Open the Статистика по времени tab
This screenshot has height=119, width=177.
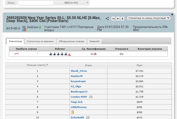[x=40, y=41]
